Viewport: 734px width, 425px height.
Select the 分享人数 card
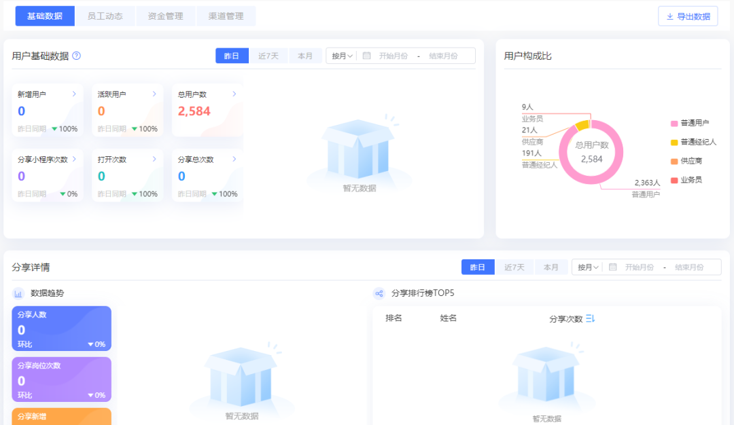pos(61,328)
